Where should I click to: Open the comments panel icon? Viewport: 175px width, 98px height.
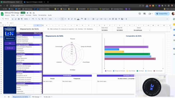[144, 14]
